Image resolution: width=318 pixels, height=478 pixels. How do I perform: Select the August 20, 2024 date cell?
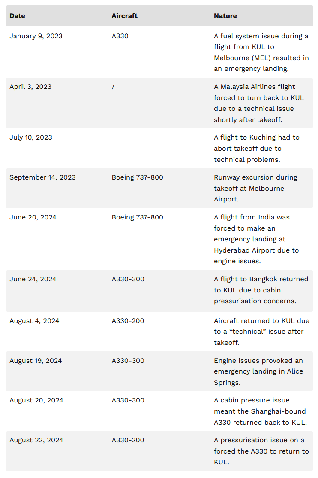[x=36, y=400]
